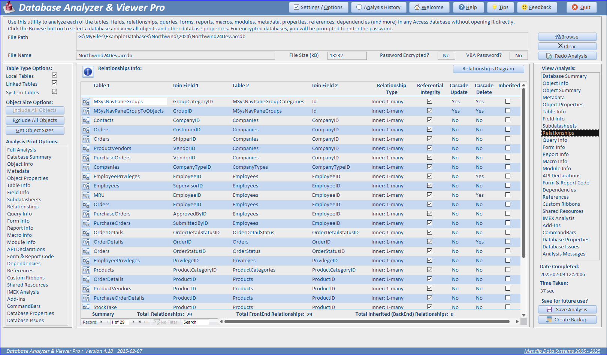Open Query Info in View Analysis list

(555, 140)
